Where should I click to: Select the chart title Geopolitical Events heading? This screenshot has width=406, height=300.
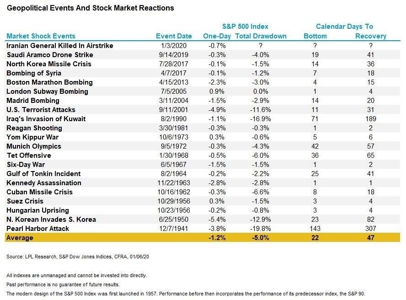(x=91, y=8)
